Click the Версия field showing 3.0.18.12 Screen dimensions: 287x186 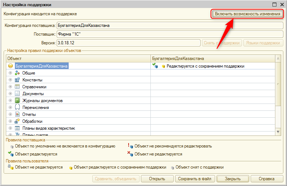click(x=128, y=43)
